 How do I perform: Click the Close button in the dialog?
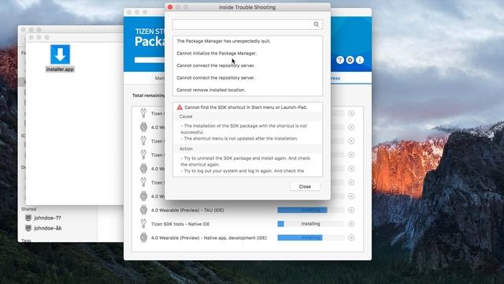pos(305,187)
